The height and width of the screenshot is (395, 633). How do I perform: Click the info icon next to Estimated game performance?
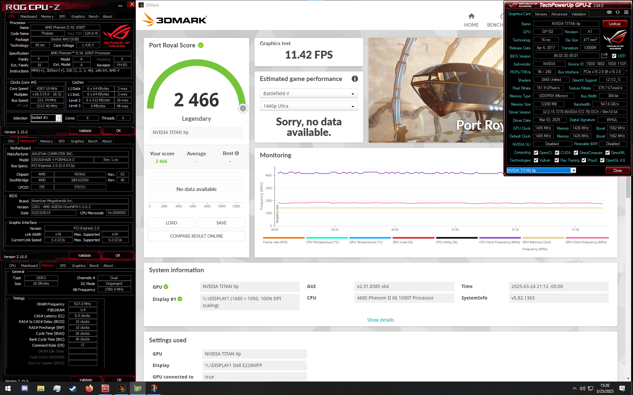coord(355,79)
